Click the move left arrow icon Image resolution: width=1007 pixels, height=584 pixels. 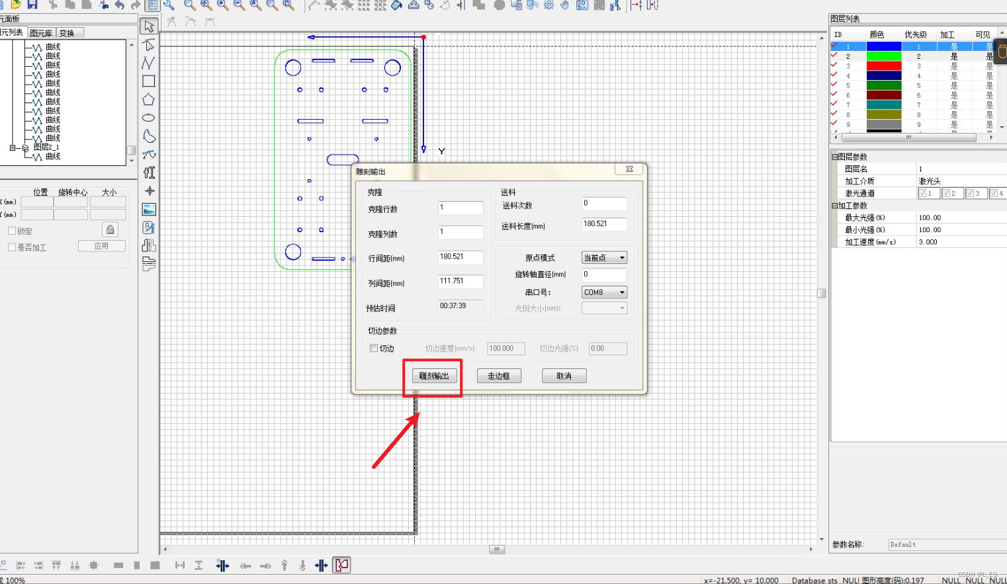coord(245,565)
